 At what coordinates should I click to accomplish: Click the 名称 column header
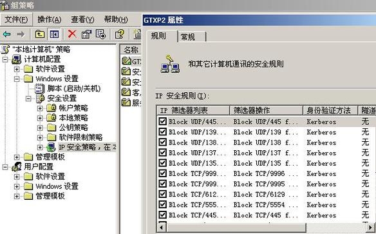(131, 50)
